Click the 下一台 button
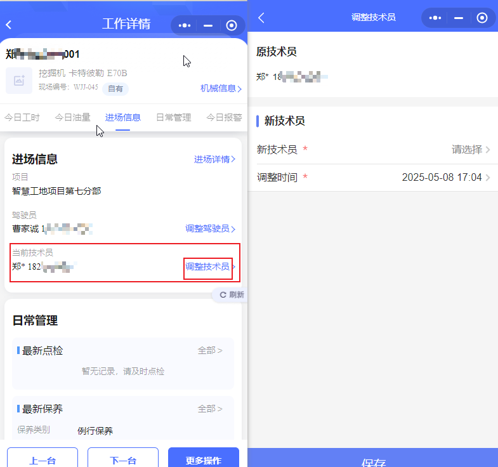This screenshot has width=498, height=467. click(x=123, y=457)
